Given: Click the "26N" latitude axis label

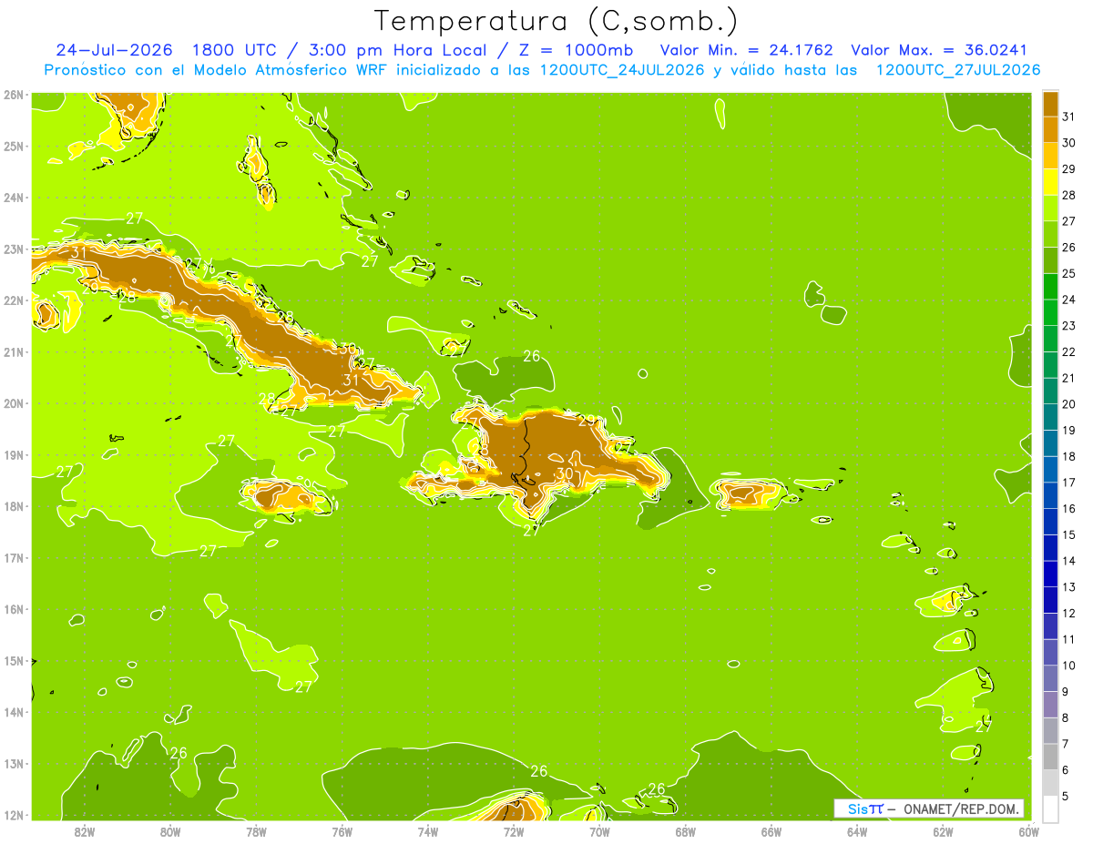Looking at the screenshot, I should pyautogui.click(x=14, y=95).
